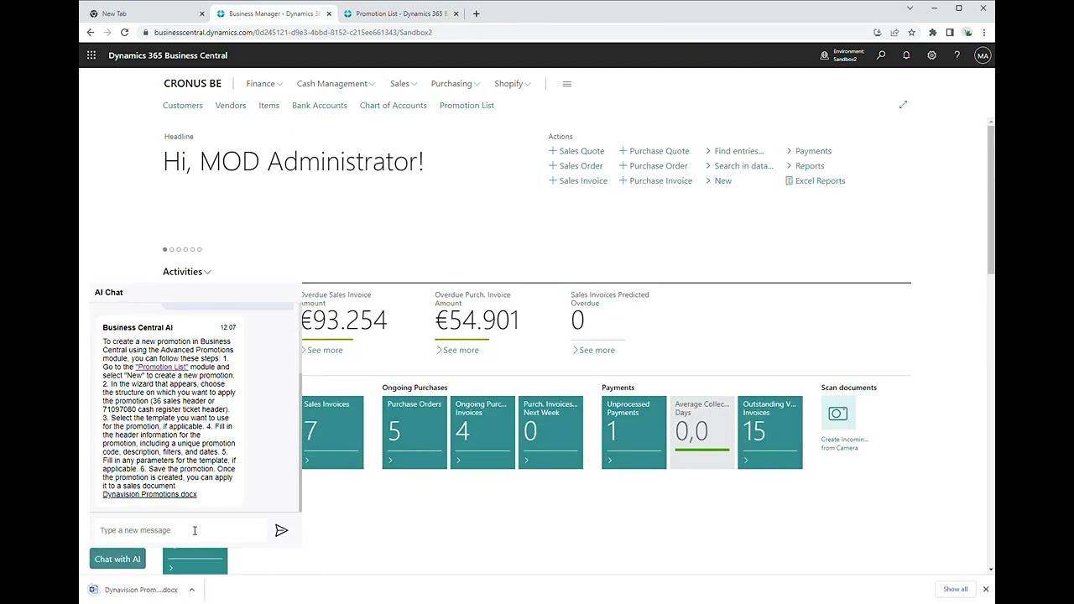Open the settings gear menu

931,55
